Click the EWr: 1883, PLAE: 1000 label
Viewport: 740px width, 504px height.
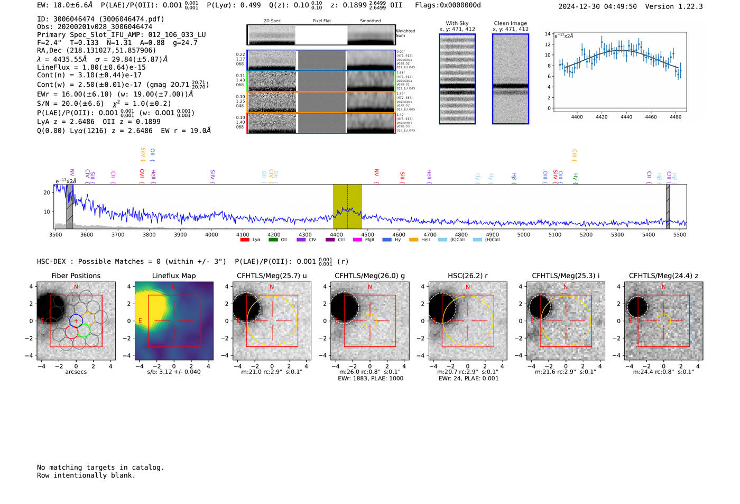pos(371,379)
